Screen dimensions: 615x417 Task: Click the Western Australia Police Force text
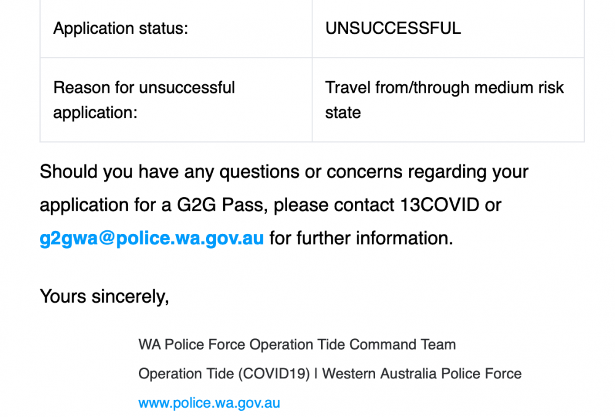422,373
